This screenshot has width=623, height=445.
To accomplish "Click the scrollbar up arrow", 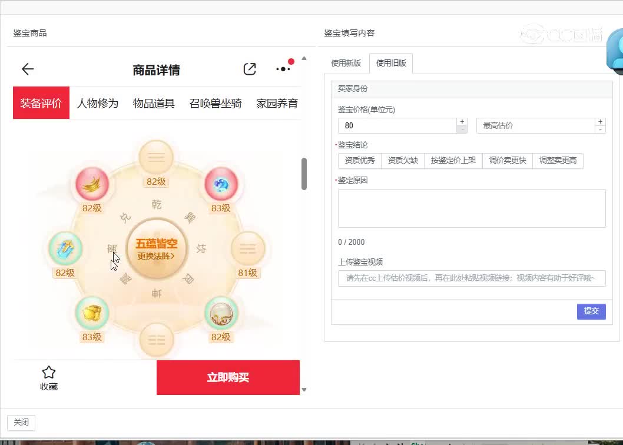I will click(304, 58).
